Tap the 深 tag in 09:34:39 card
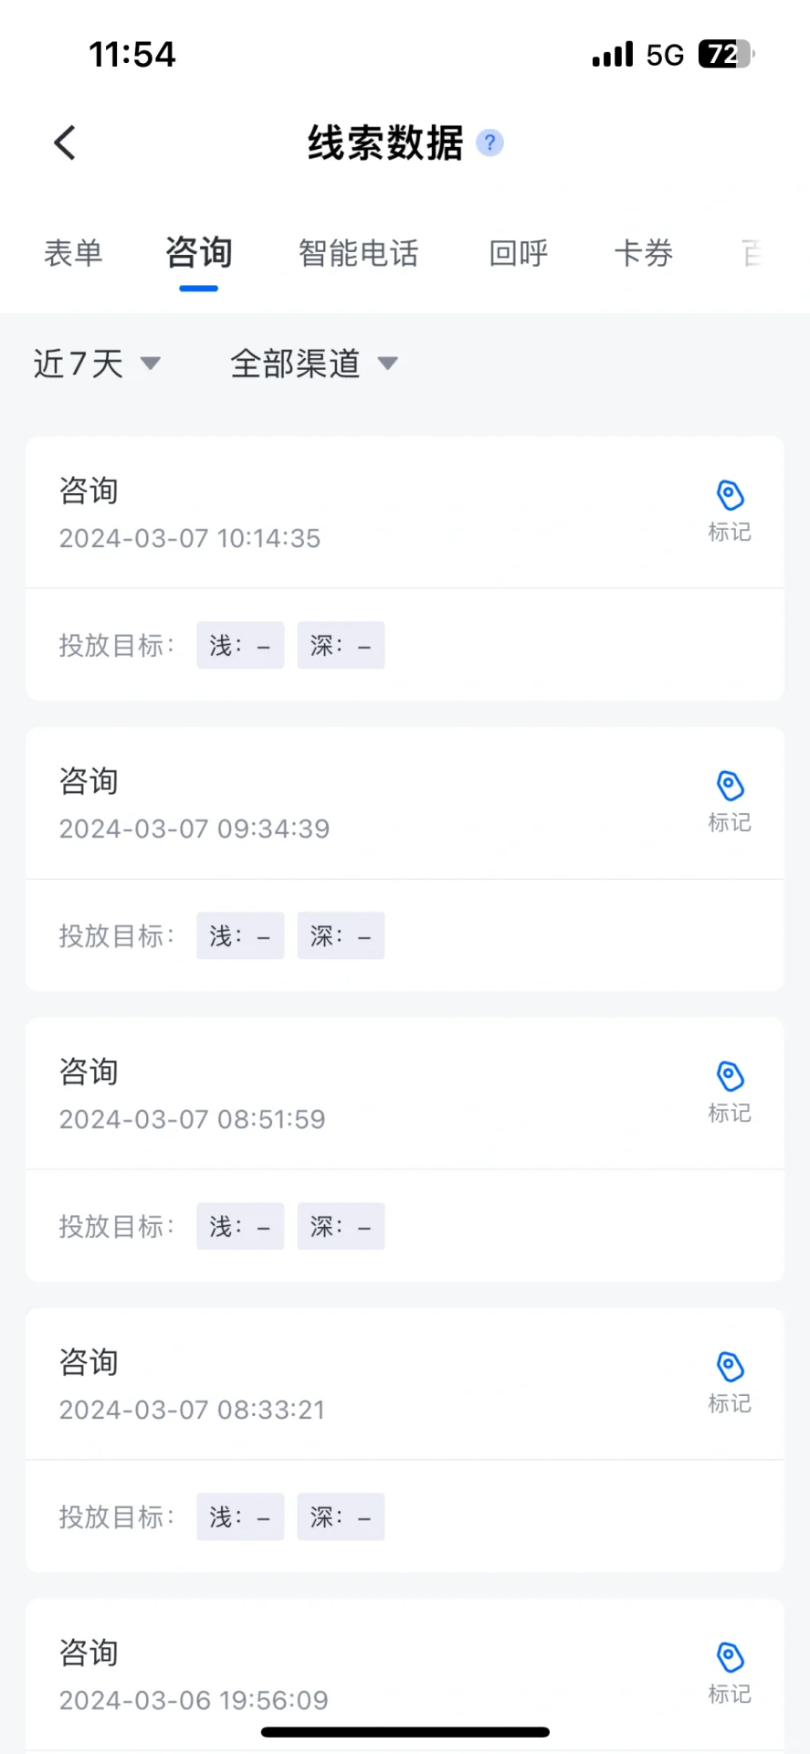Screen dimensions: 810x1754 click(x=341, y=936)
